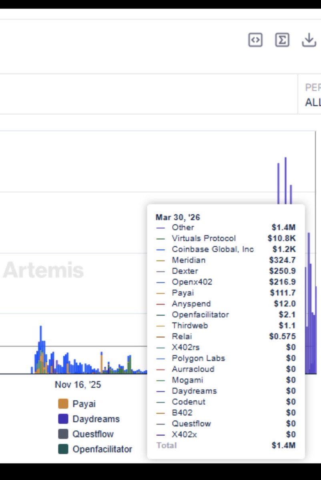Click the X402rs tooltip row
The width and height of the screenshot is (321, 480).
point(226,347)
